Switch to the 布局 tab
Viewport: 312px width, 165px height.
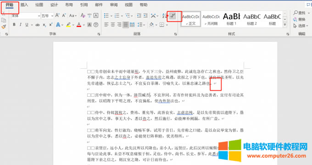coord(69,5)
